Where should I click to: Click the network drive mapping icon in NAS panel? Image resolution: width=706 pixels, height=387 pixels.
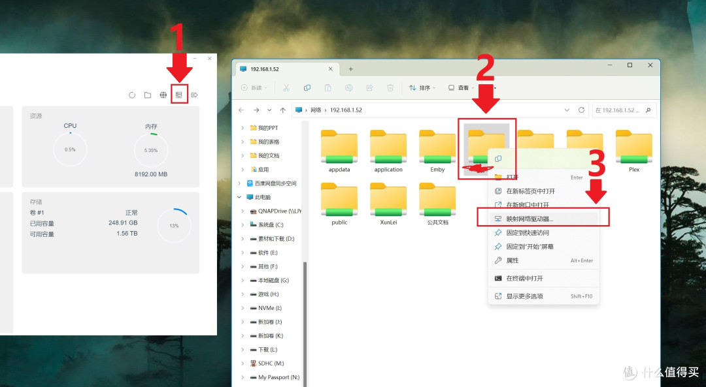(178, 95)
